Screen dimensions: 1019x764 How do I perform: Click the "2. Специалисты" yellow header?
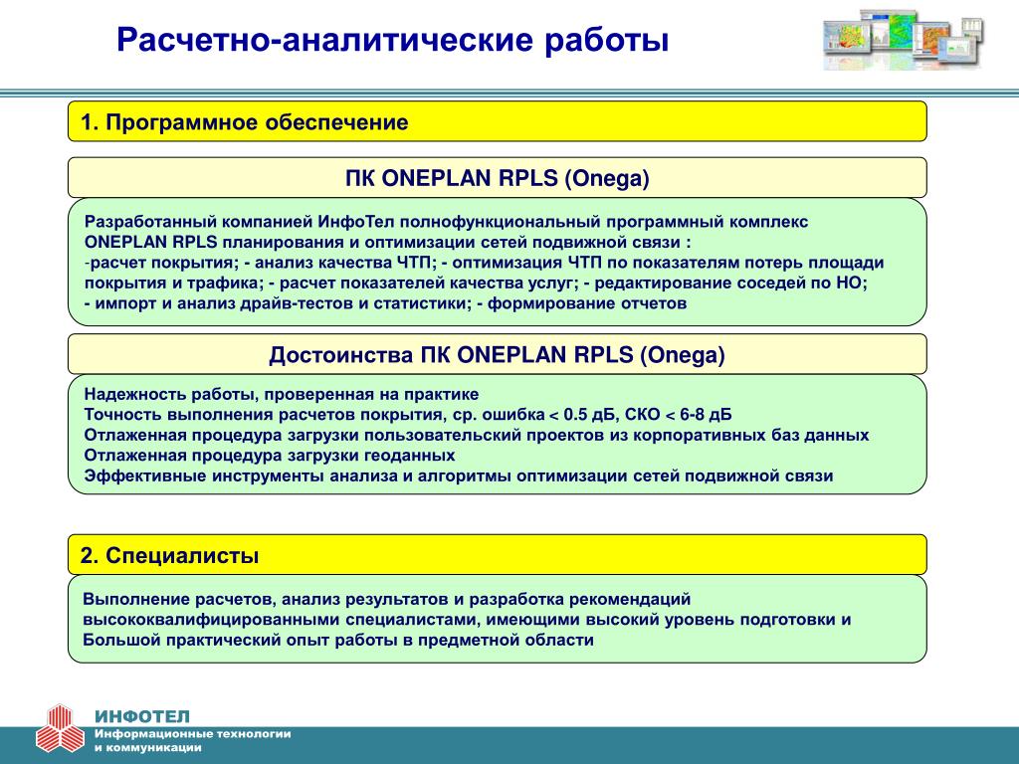tap(498, 555)
